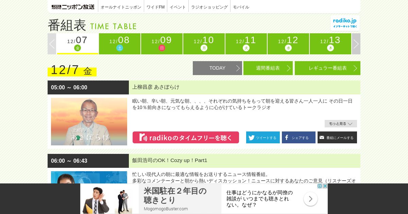Click the 06:00 ～ 06:43 time slot
The image size is (408, 214).
tap(69, 161)
